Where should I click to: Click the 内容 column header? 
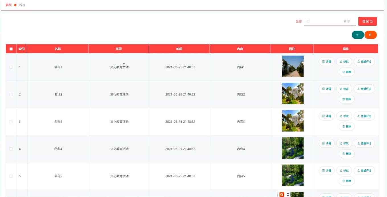(240, 49)
